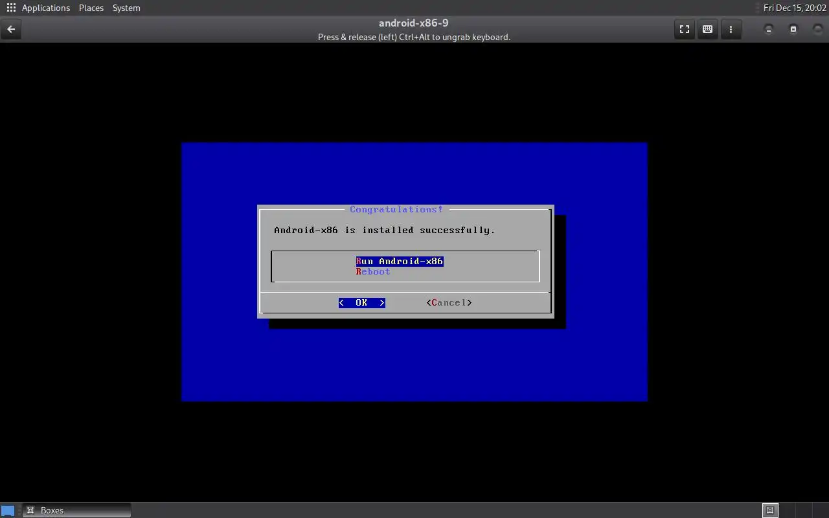Open the Applications menu
The height and width of the screenshot is (518, 829).
pos(45,8)
